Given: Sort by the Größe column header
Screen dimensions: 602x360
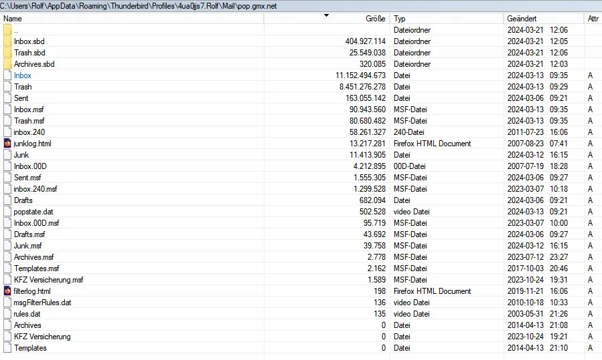Looking at the screenshot, I should (327, 19).
